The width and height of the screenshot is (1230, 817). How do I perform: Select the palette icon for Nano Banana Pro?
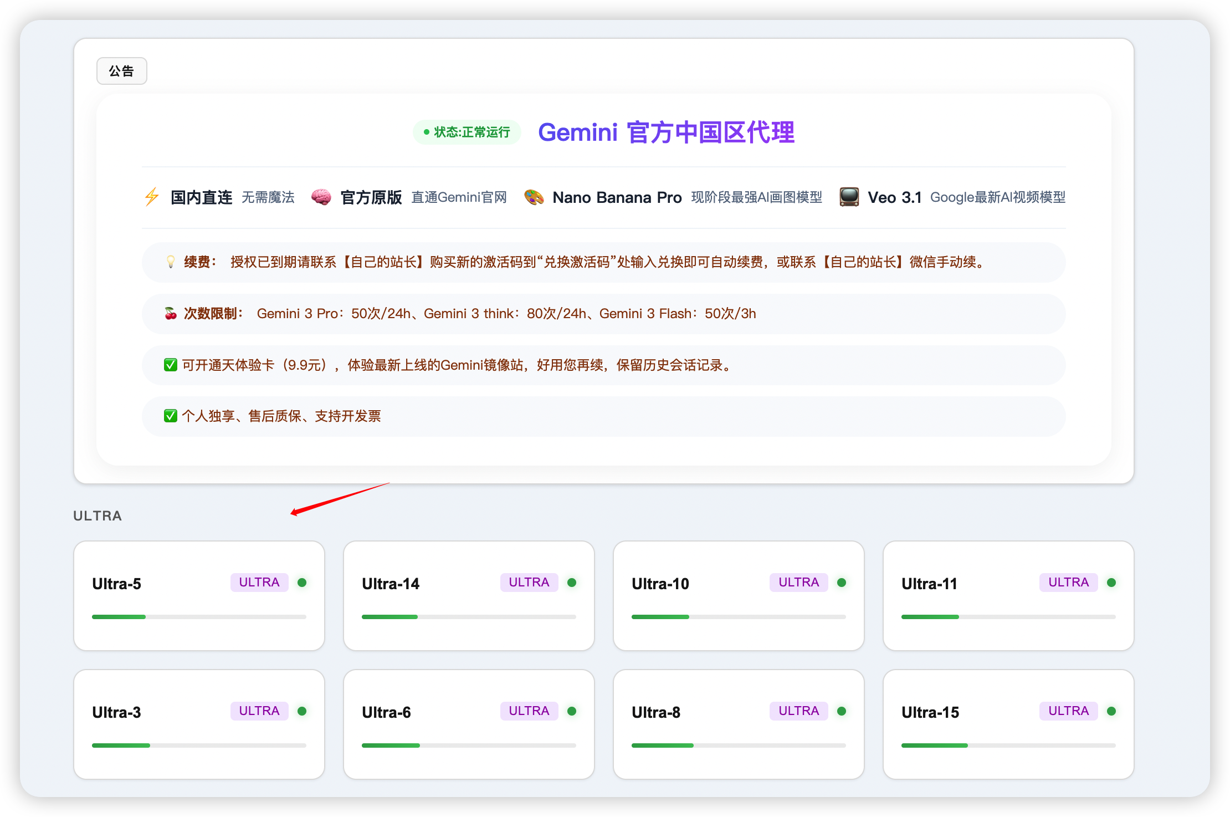click(534, 197)
